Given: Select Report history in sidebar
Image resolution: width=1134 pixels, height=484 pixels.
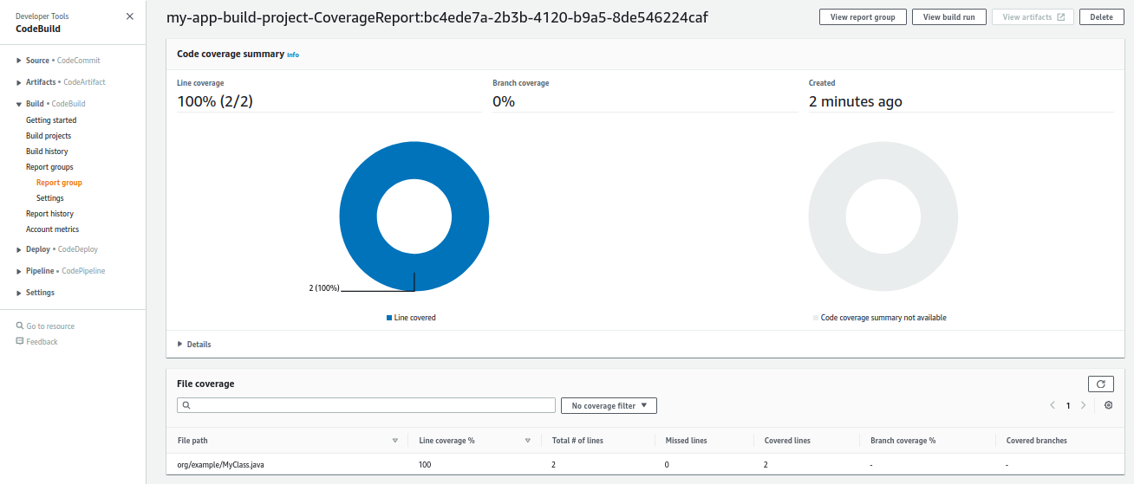Looking at the screenshot, I should pos(49,214).
